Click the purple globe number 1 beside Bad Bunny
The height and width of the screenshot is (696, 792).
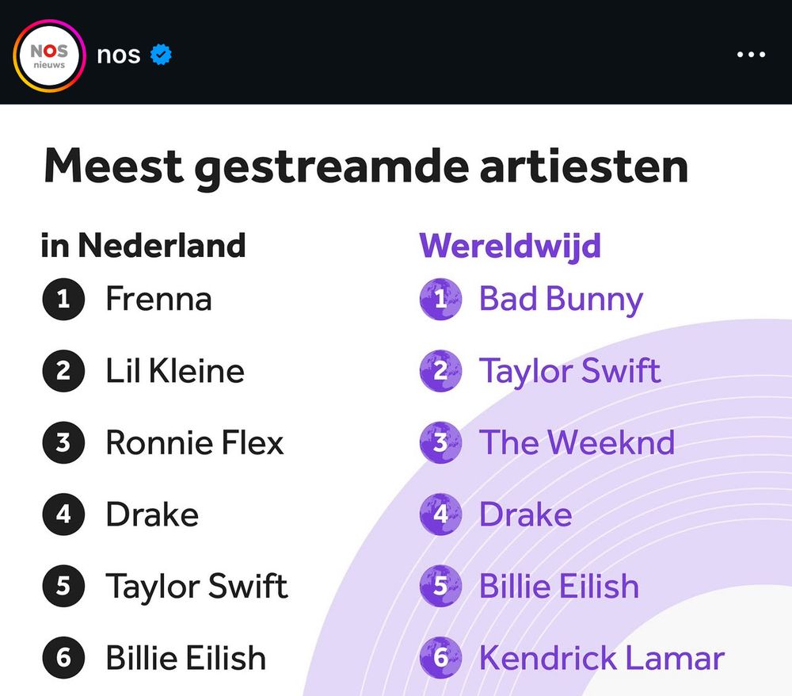pyautogui.click(x=440, y=299)
